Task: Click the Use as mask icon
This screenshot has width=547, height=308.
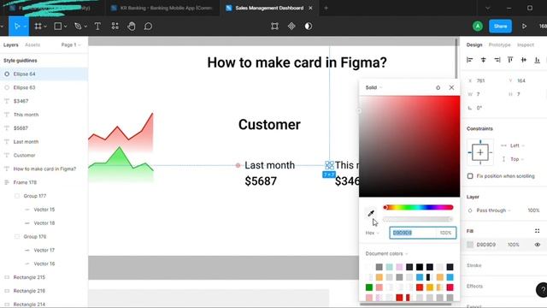Action: (x=309, y=27)
